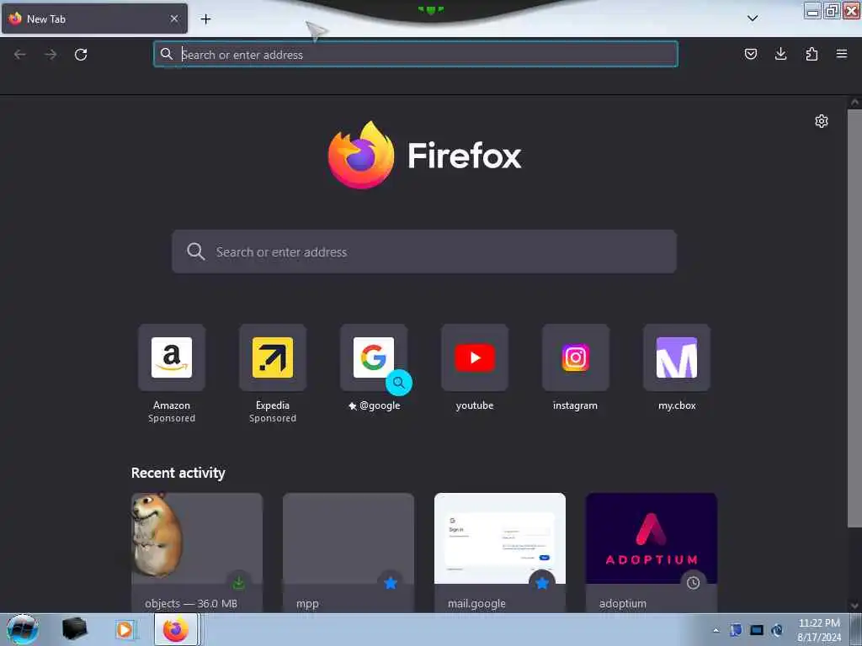Open the Windows Start menu
This screenshot has width=862, height=646.
23,629
